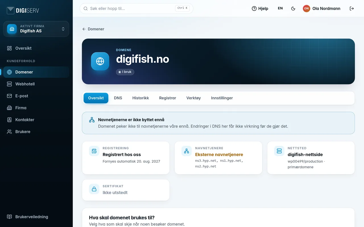Click the Brukerveiledning book icon
The height and width of the screenshot is (227, 364).
click(9, 217)
